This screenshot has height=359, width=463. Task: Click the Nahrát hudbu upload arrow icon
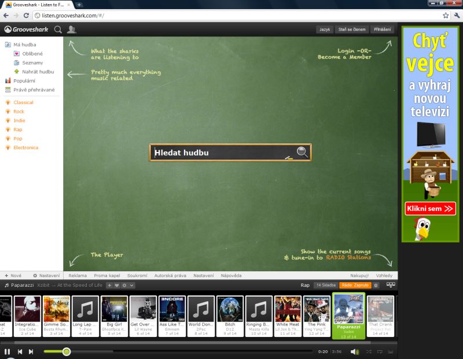coord(17,71)
